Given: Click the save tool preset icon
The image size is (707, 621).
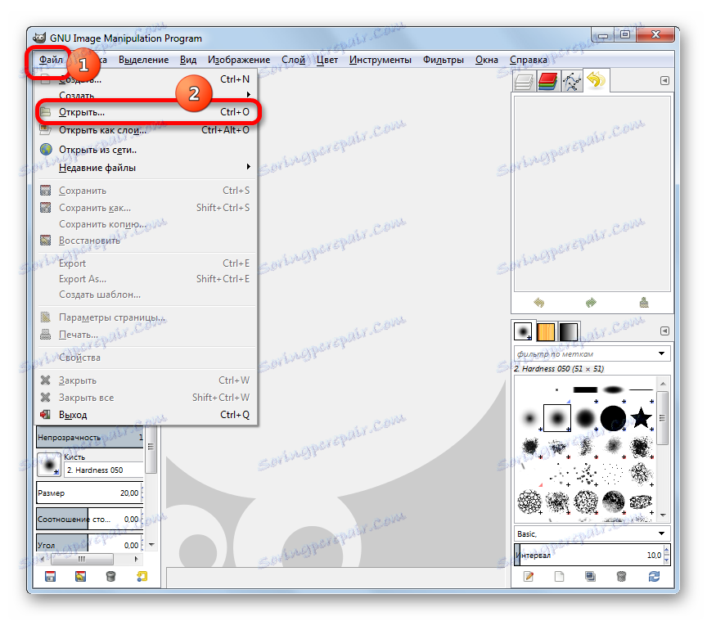Looking at the screenshot, I should coord(51,576).
